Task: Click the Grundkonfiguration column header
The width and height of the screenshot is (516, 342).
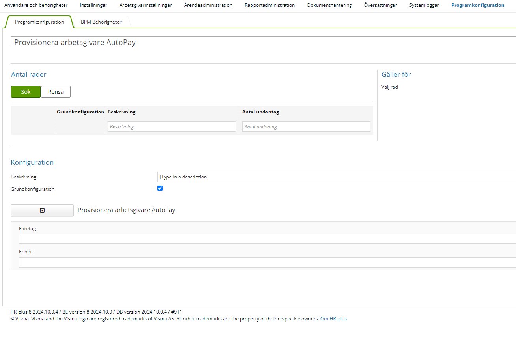Action: coord(80,112)
